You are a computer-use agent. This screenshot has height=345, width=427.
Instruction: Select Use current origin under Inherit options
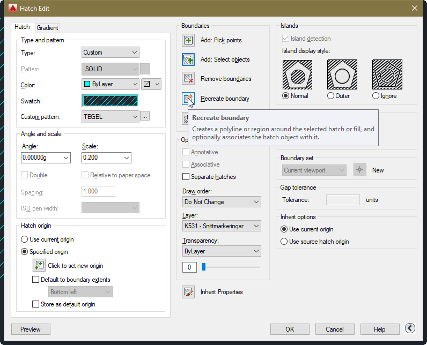(x=284, y=229)
